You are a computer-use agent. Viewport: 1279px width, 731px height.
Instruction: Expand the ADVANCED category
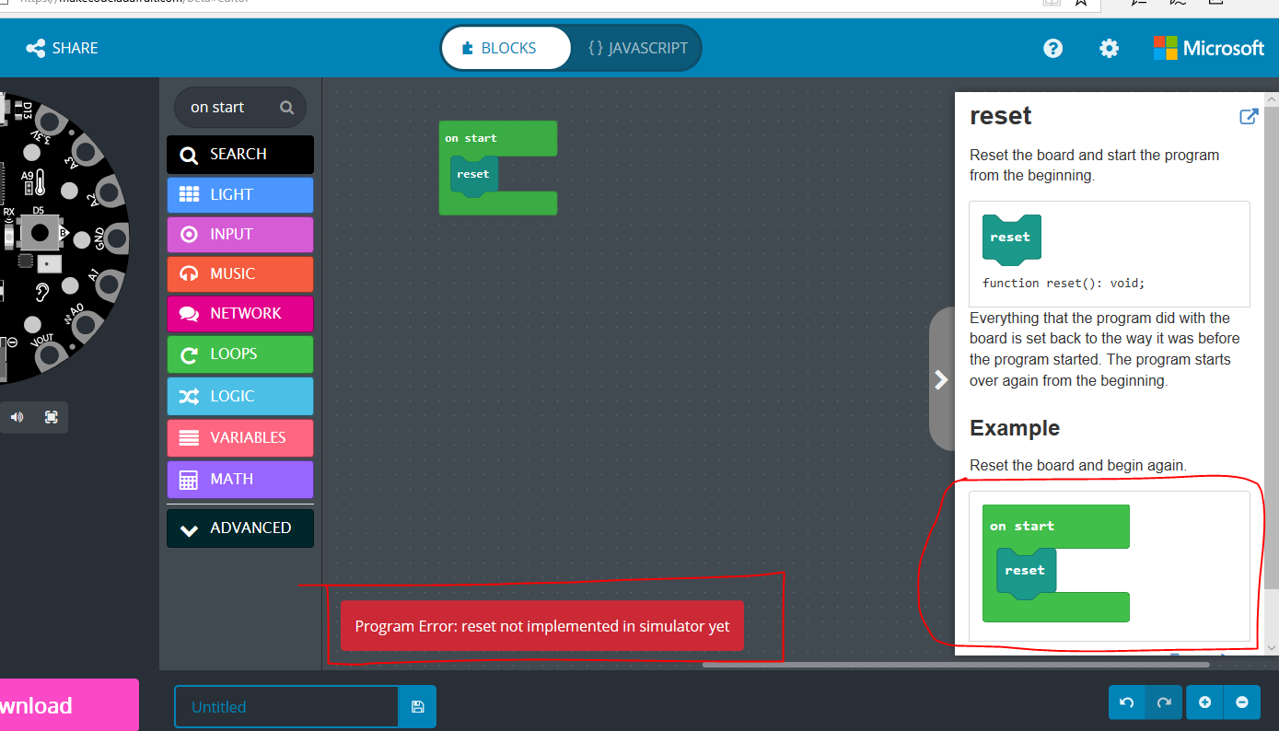pyautogui.click(x=239, y=528)
